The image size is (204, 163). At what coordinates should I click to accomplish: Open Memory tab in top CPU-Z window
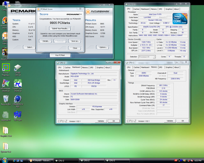(154, 9)
